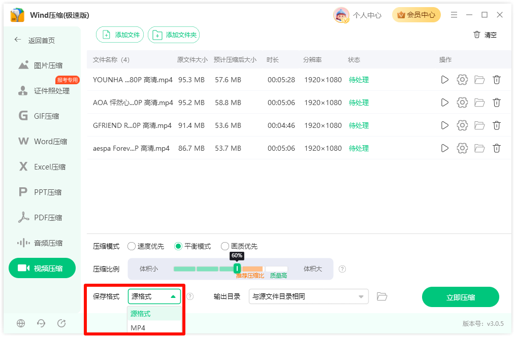Select 视频压缩 in sidebar

(42, 268)
